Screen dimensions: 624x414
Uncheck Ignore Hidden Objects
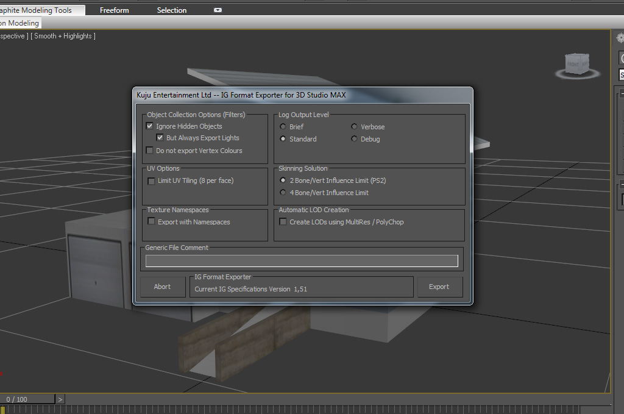[150, 126]
